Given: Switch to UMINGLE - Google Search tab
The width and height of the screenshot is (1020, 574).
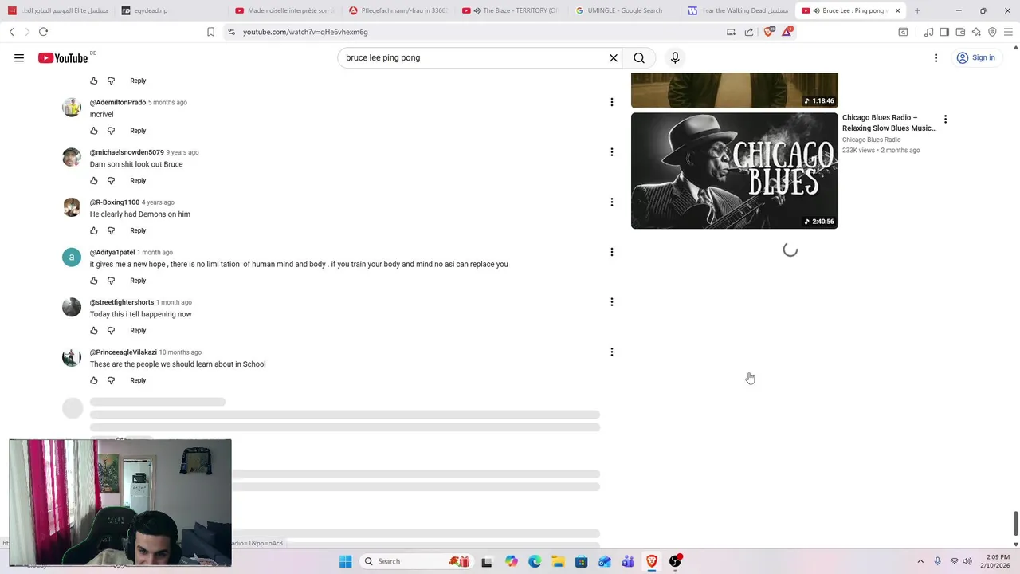Looking at the screenshot, I should (x=624, y=10).
